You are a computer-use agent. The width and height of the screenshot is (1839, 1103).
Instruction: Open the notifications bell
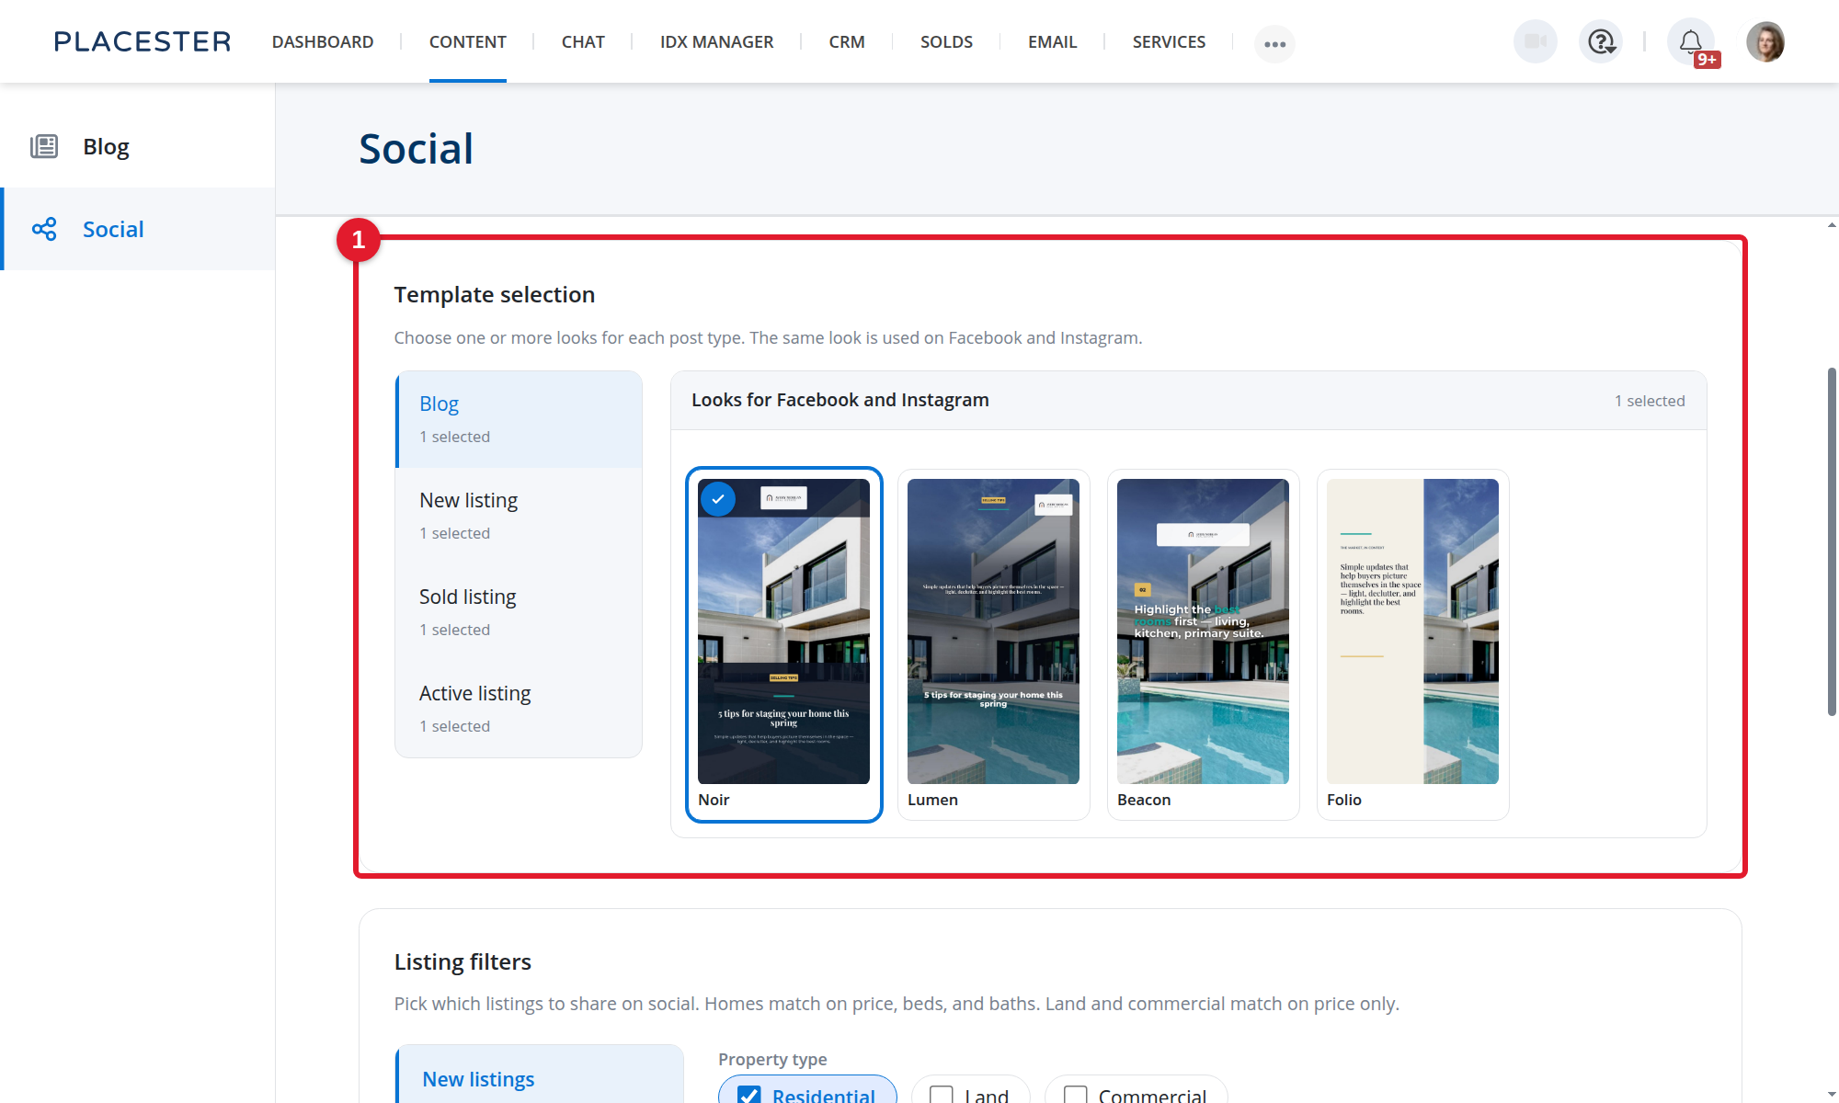coord(1690,41)
